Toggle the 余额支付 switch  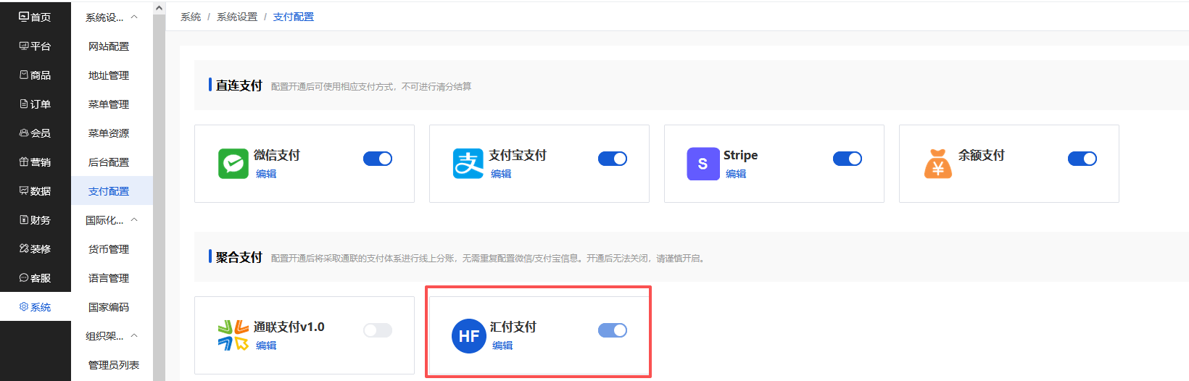[1082, 159]
